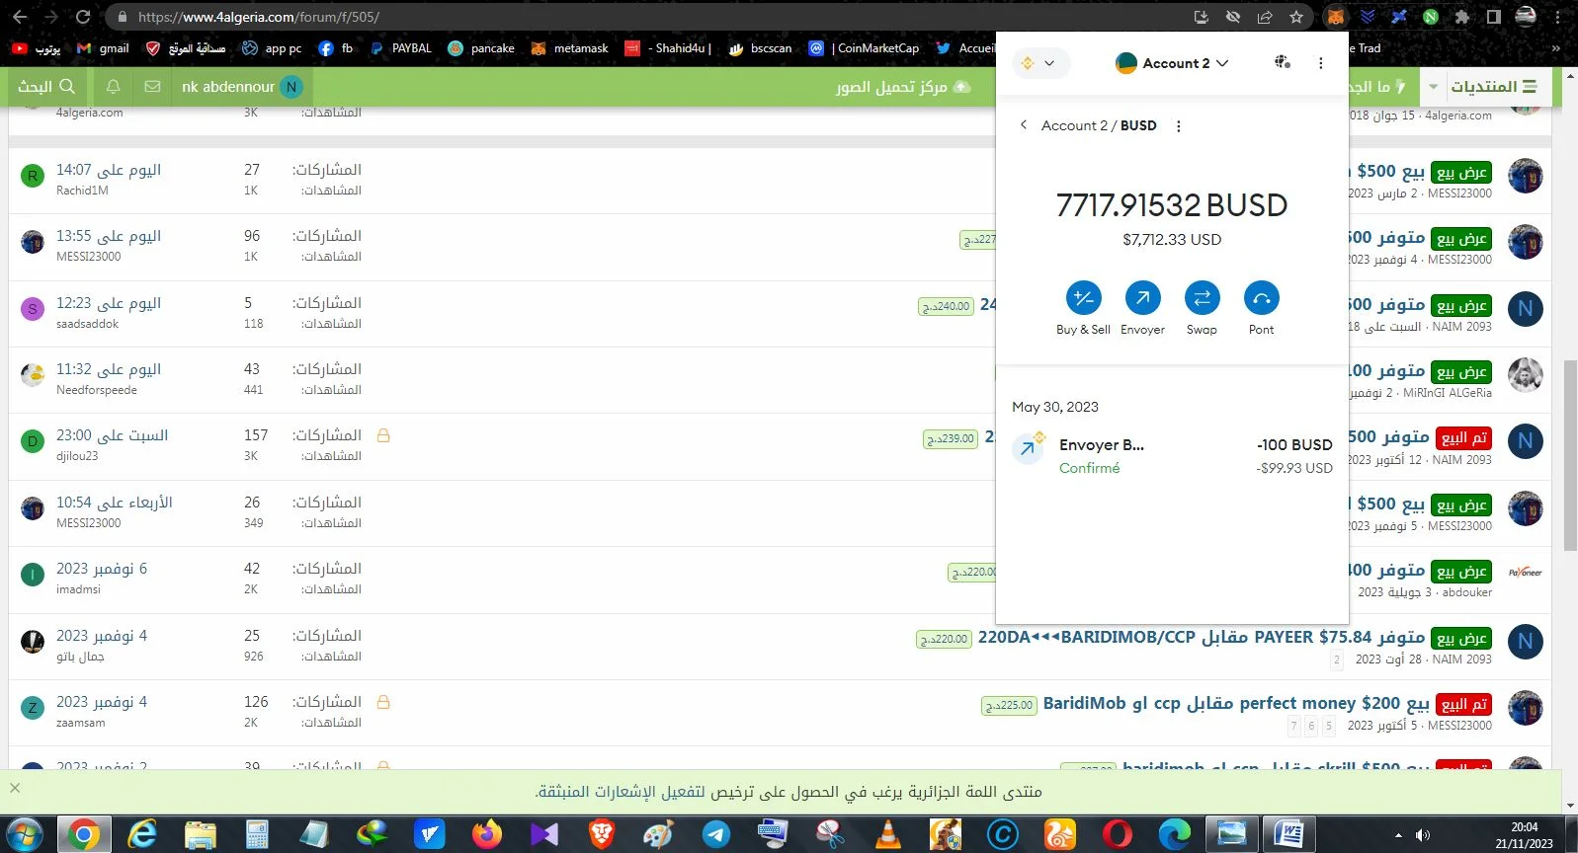Image resolution: width=1578 pixels, height=853 pixels.
Task: Open the 220DA BARIDIMOB/CCP PAYEER thread
Action: 1201,638
